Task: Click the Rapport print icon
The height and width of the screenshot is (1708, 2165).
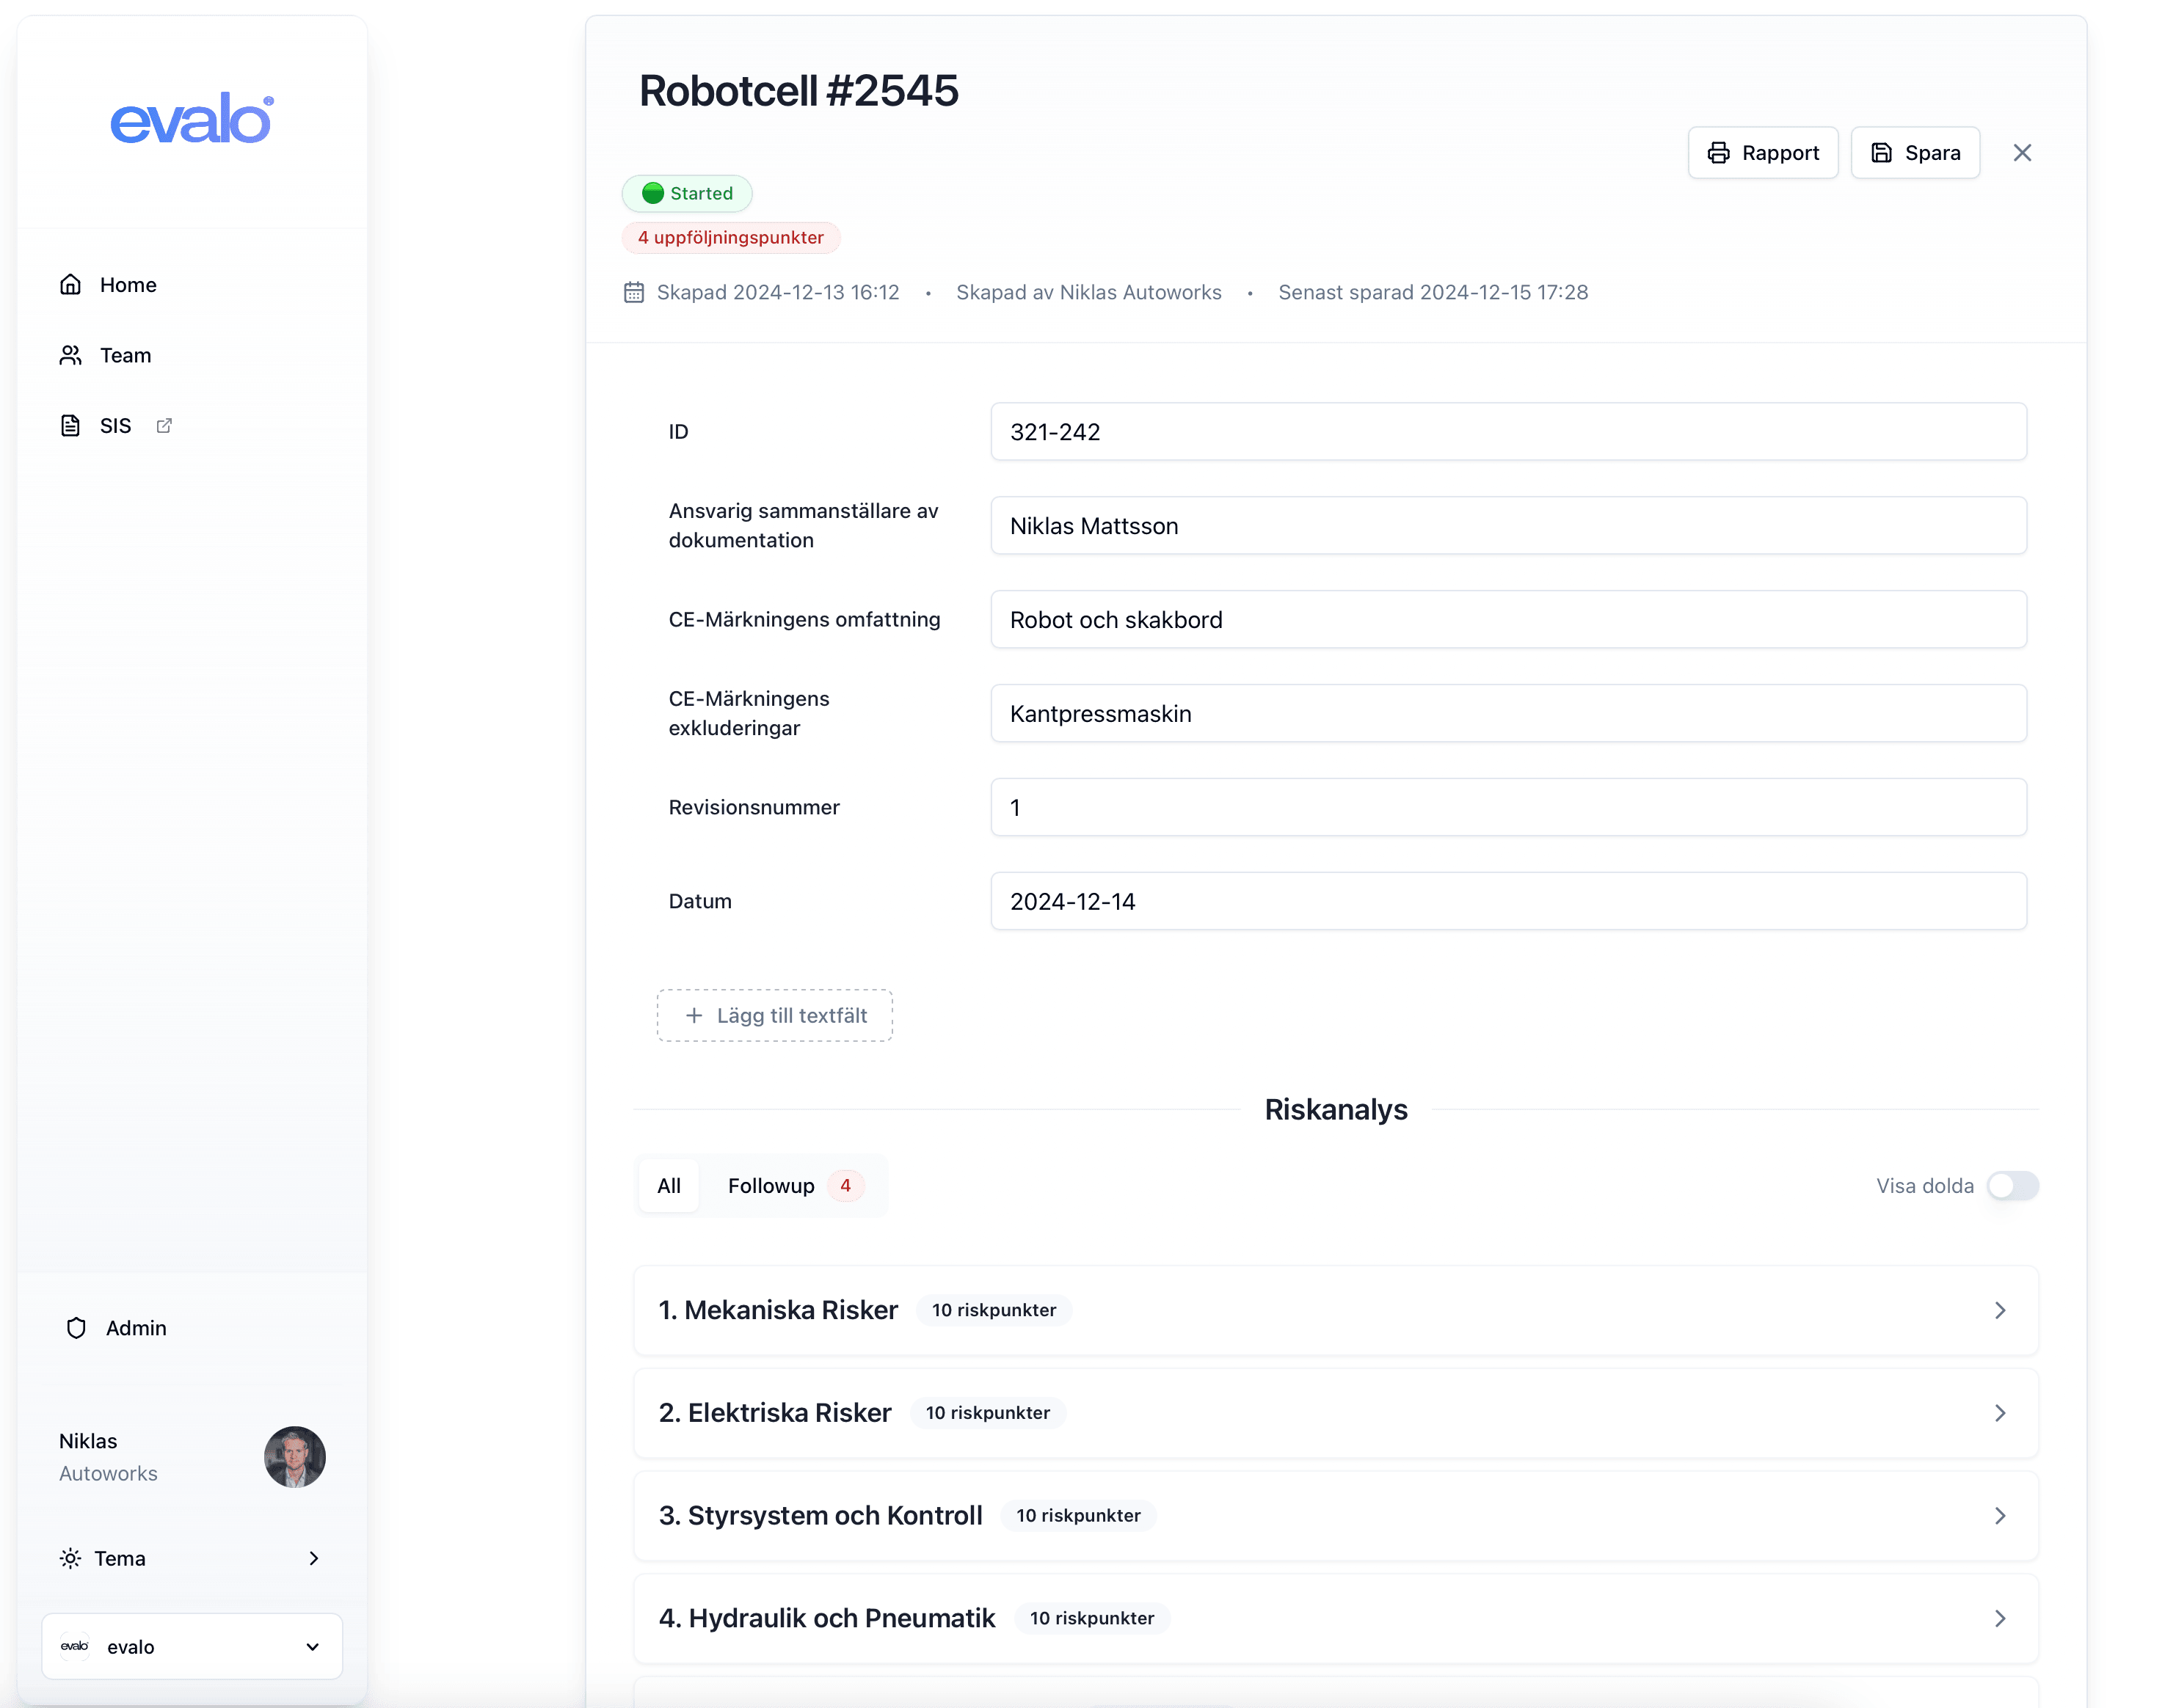Action: pos(1719,153)
